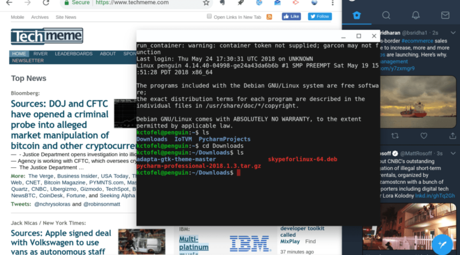Open CoinDesk source link
The width and height of the screenshot is (460, 255).
(x=51, y=195)
